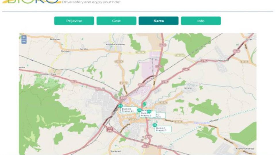Click bike station marker labeled Prazno:3
The width and height of the screenshot is (276, 155).
click(139, 110)
